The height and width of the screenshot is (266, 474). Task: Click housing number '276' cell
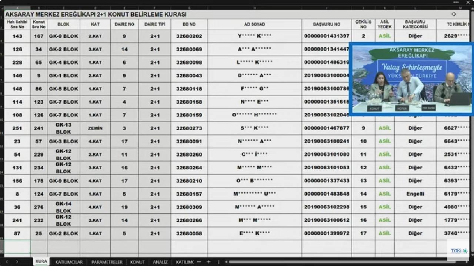coord(39,207)
